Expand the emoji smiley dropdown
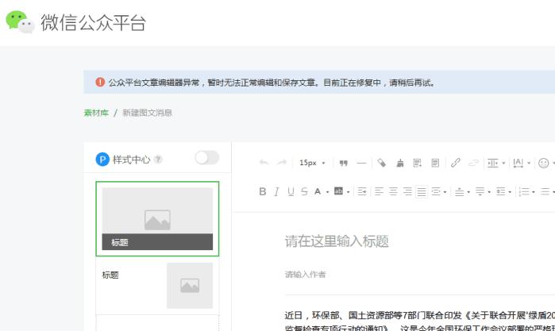The width and height of the screenshot is (555, 331). (553, 163)
